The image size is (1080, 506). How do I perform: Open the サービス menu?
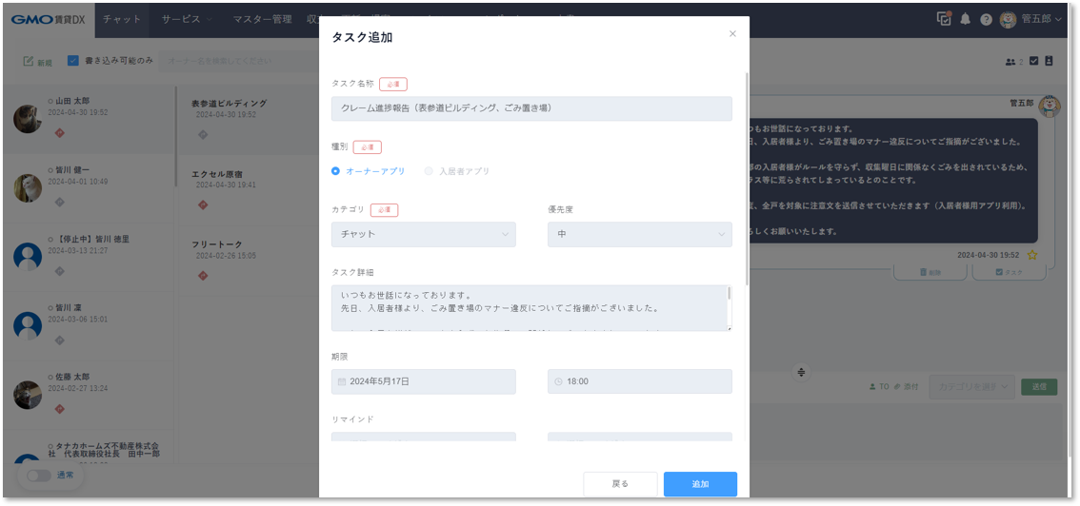click(186, 19)
